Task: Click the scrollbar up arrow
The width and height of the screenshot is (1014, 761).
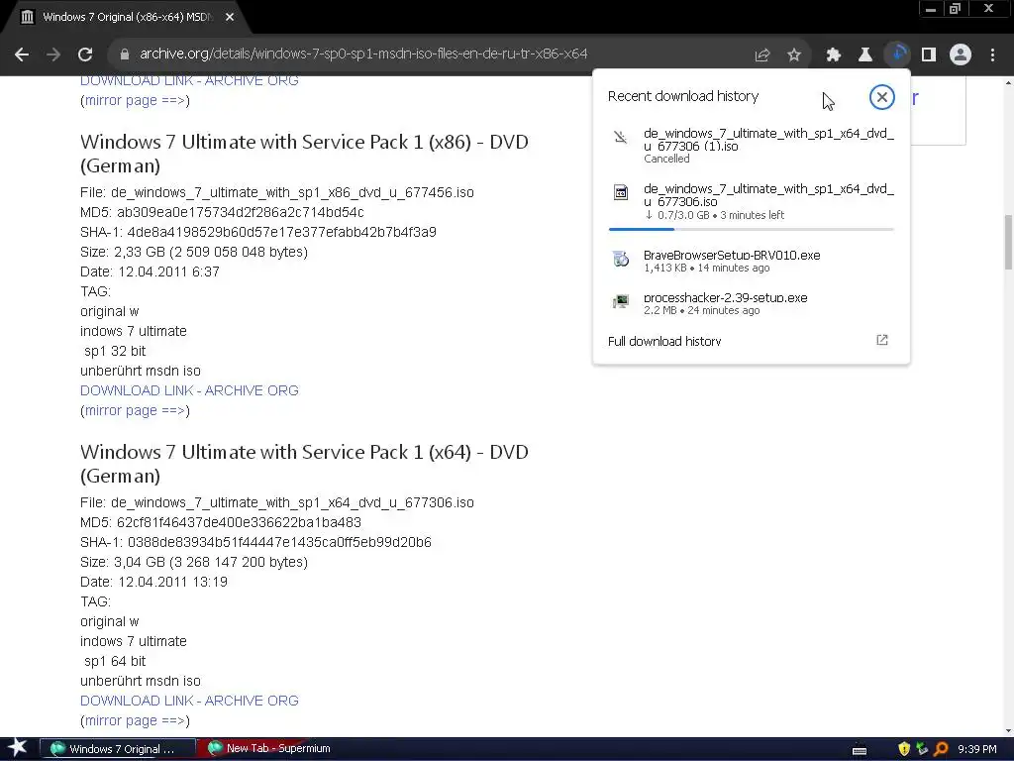Action: [1008, 82]
